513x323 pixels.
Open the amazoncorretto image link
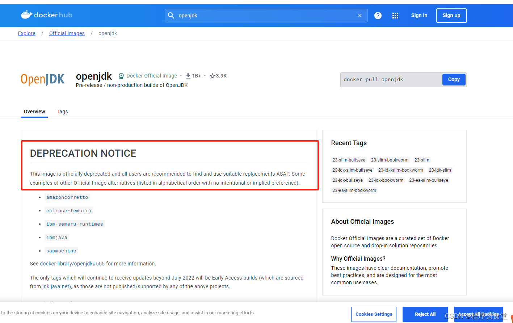(x=67, y=197)
